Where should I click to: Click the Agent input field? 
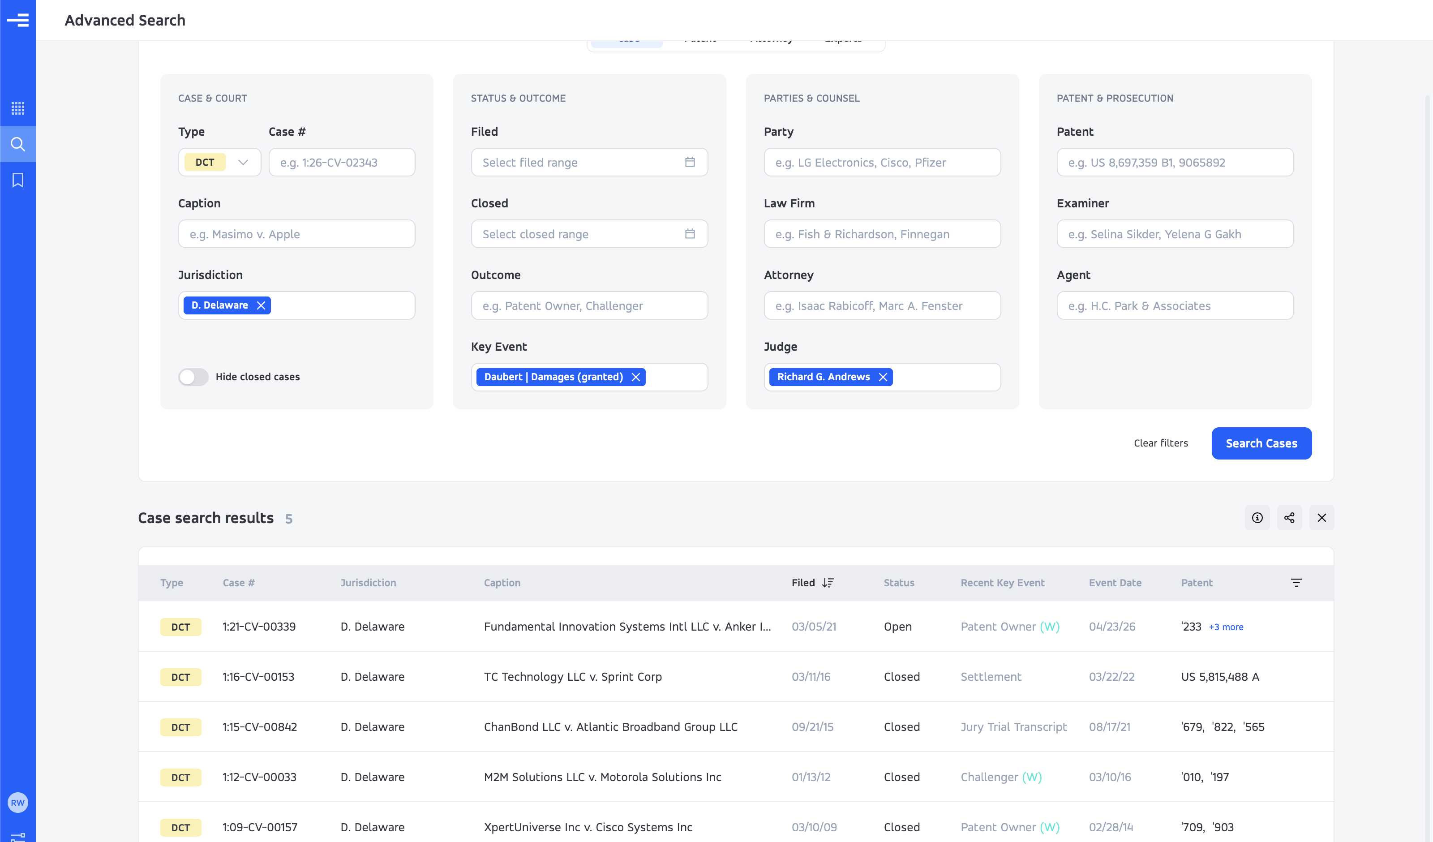(x=1176, y=305)
